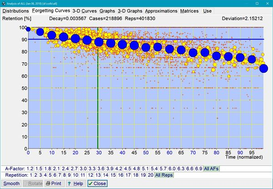Choose A-Factor 5.4
Screen dimensions: 273x189
154,169
